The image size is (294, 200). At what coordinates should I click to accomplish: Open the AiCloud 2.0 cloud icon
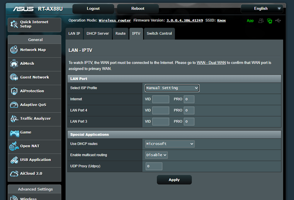click(x=14, y=174)
